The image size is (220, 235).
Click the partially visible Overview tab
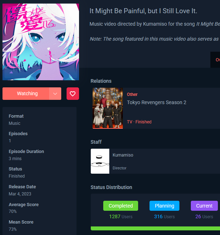click(217, 60)
